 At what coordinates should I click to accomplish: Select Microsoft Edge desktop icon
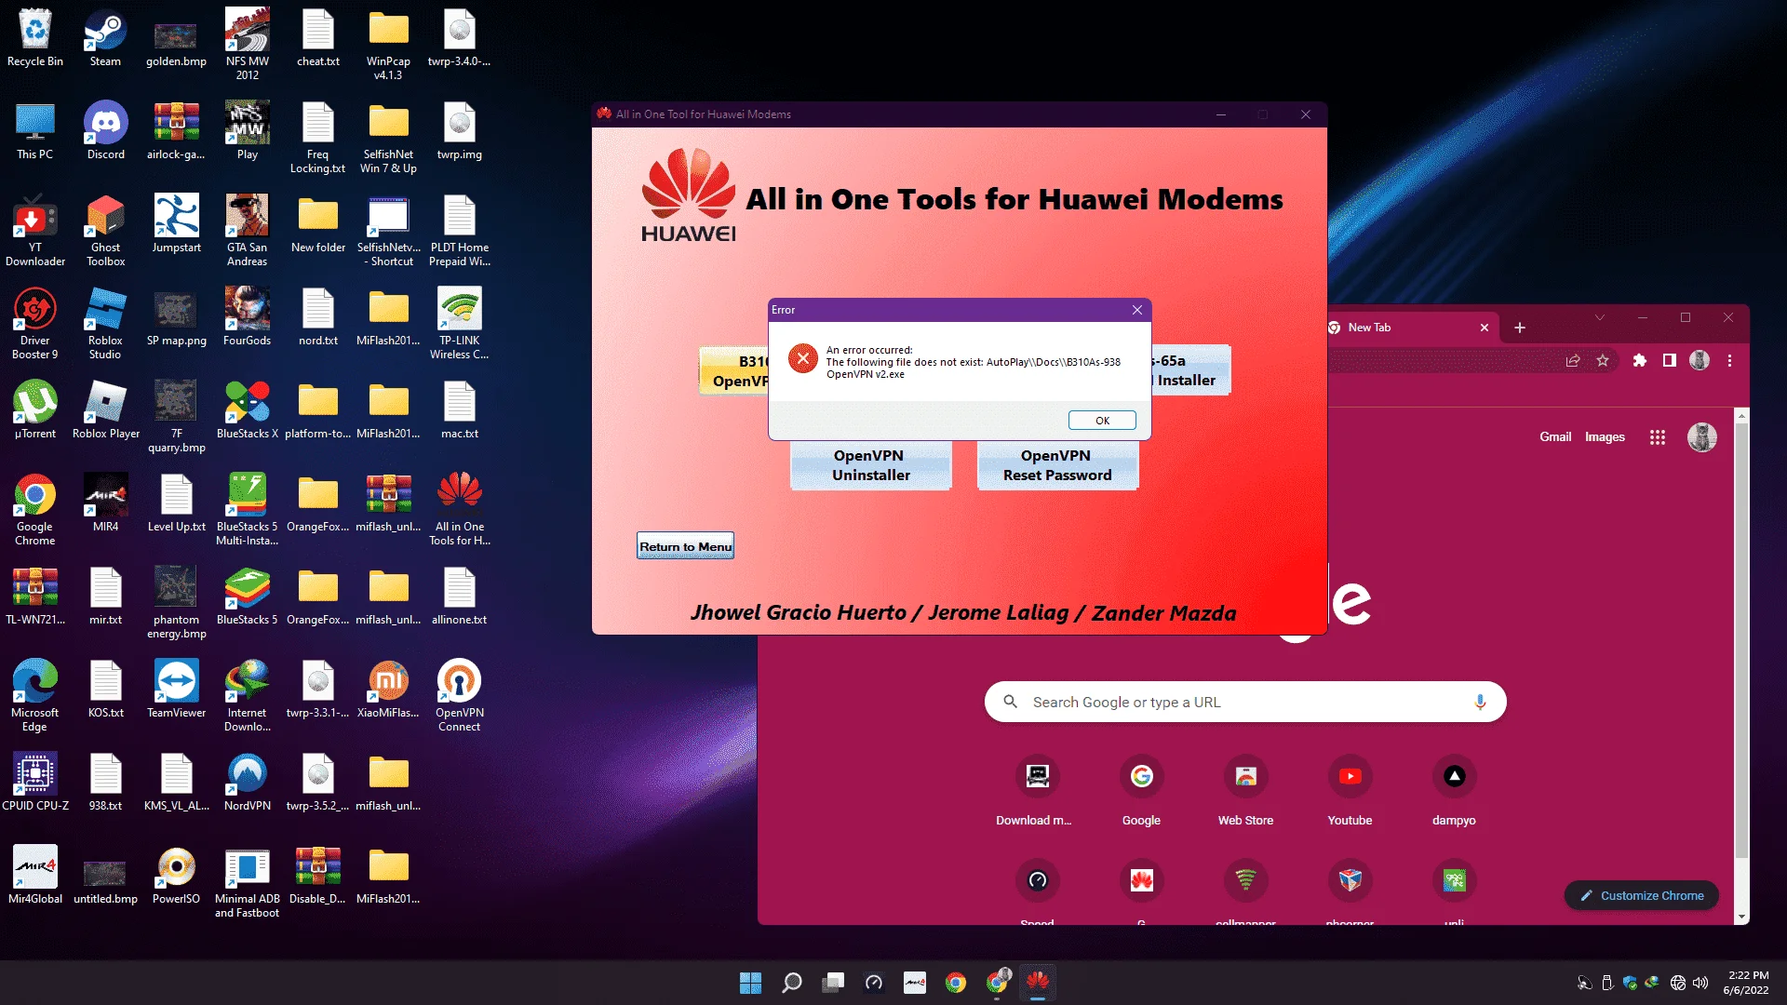pyautogui.click(x=35, y=695)
